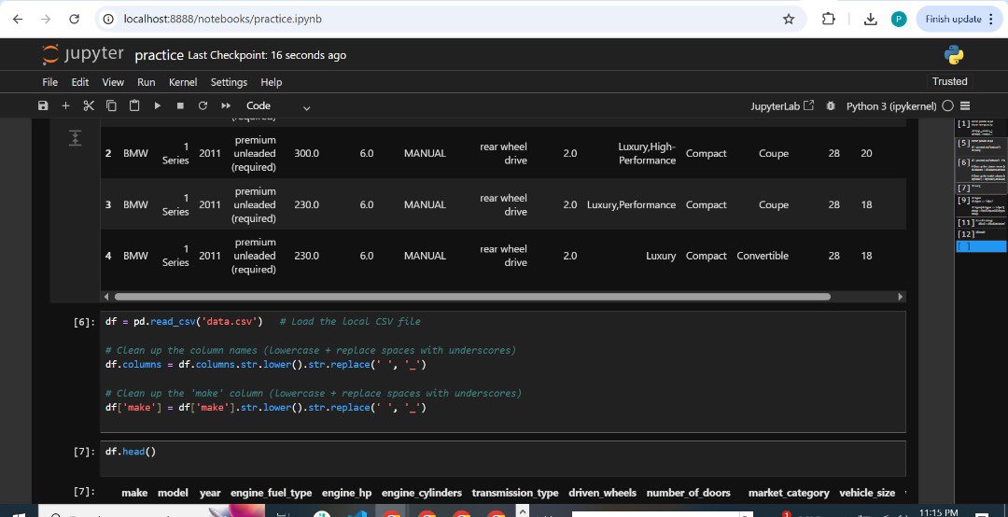
Task: Jump to cell [1] in the minimap
Action: point(982,126)
